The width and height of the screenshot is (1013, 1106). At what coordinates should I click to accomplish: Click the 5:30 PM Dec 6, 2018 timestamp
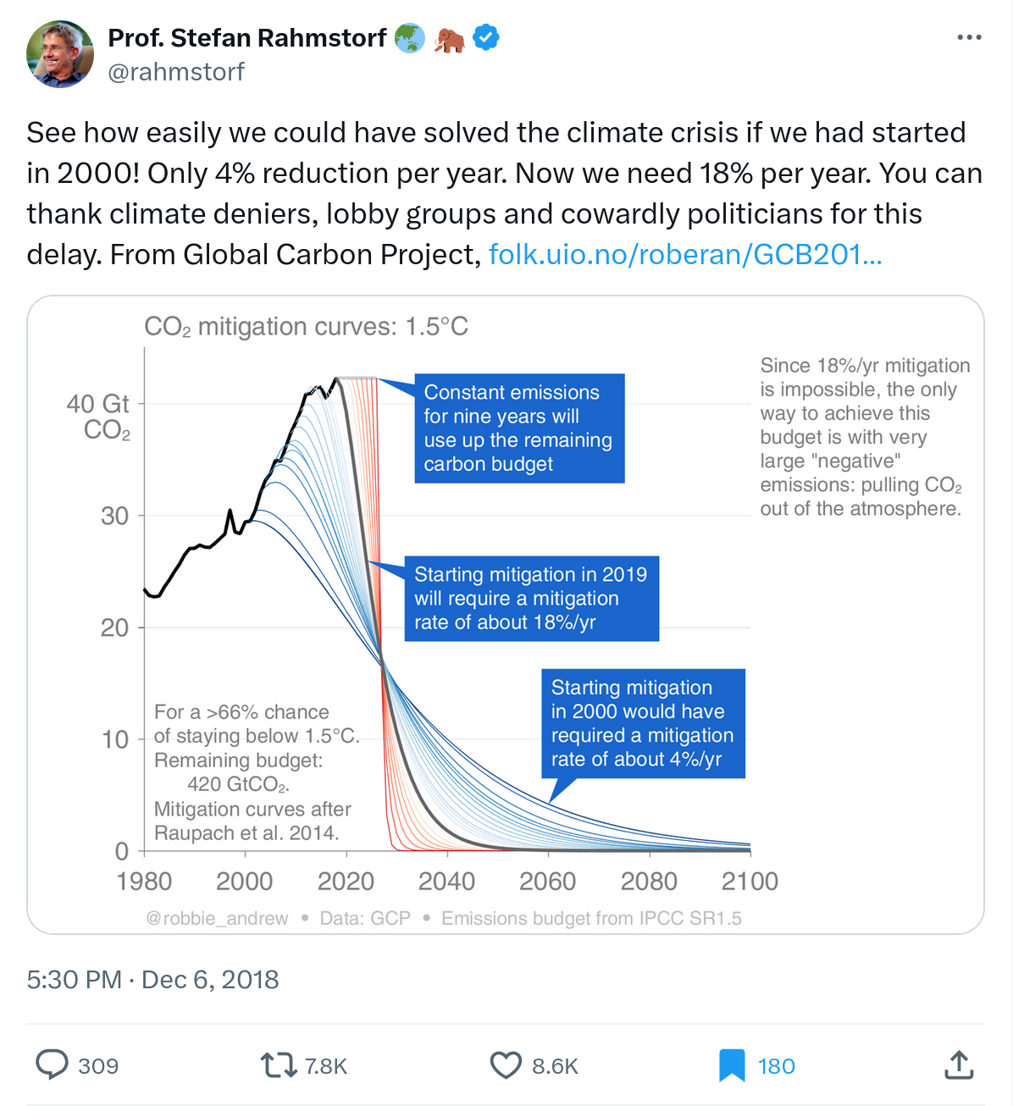tap(152, 979)
